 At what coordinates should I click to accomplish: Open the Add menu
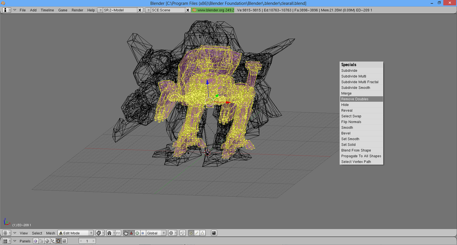(33, 10)
